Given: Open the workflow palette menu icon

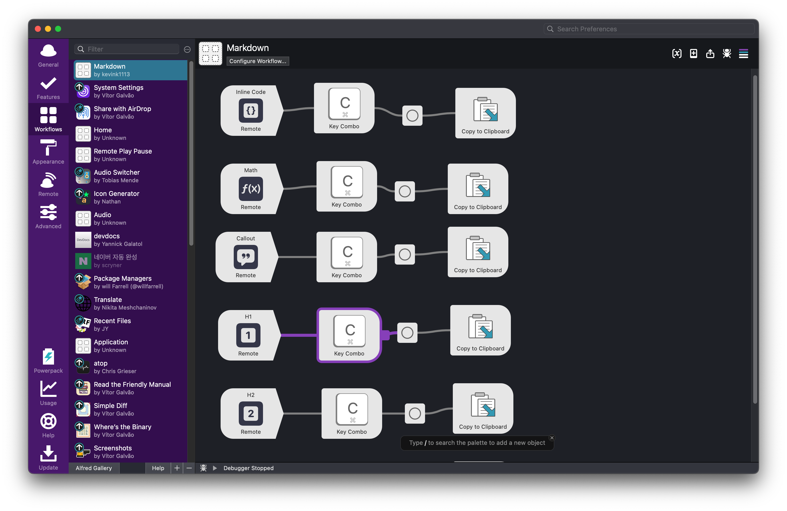Looking at the screenshot, I should pos(743,54).
